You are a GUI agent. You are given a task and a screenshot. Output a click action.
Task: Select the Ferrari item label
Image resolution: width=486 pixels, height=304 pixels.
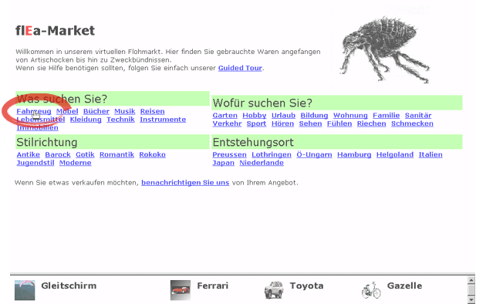[x=213, y=285]
